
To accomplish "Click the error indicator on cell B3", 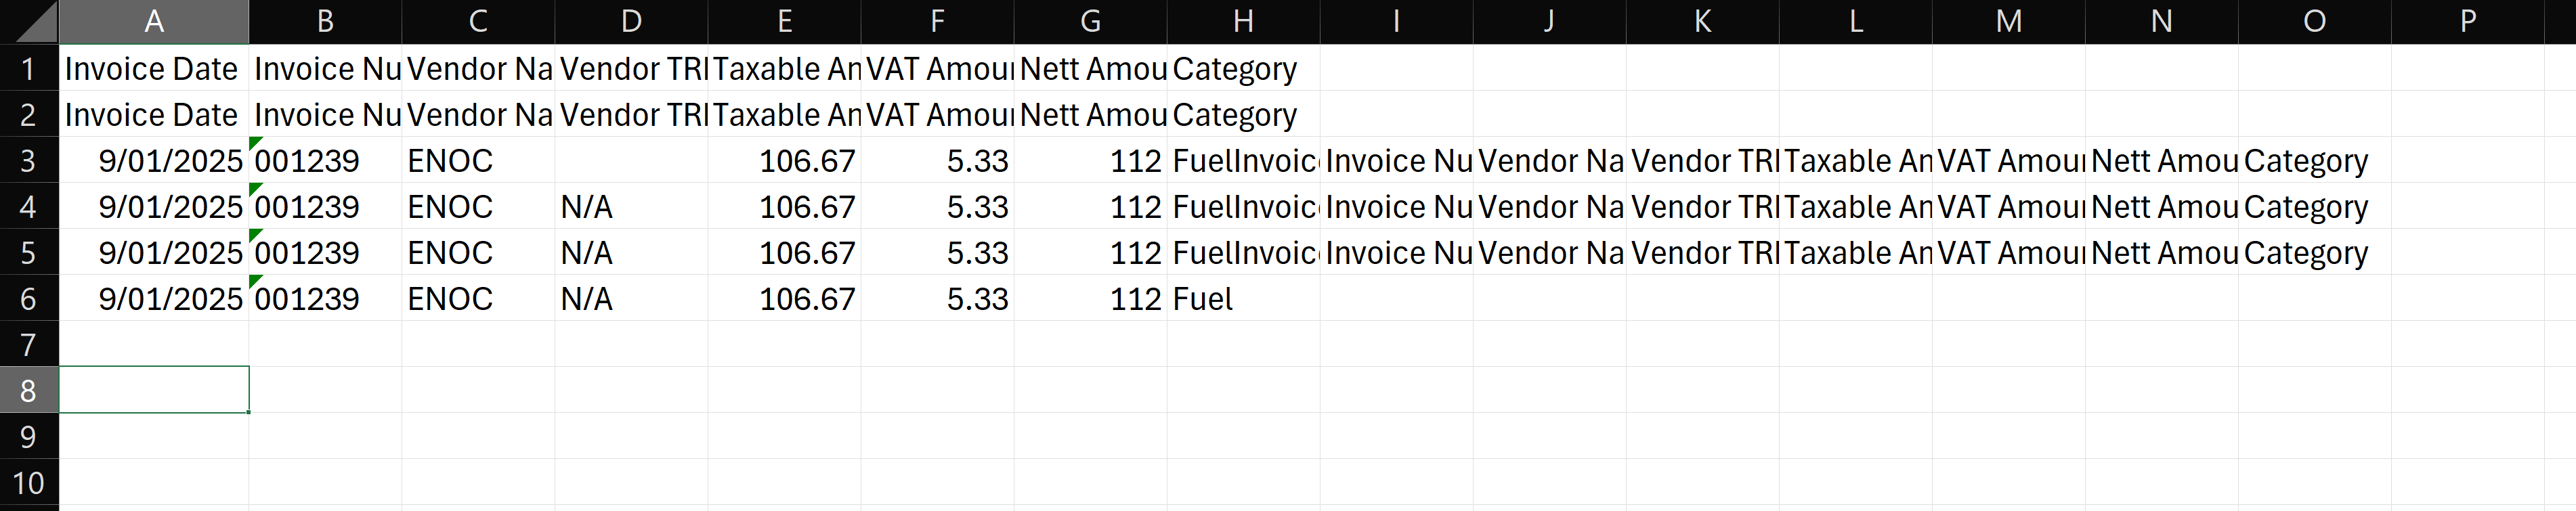I will coord(256,143).
